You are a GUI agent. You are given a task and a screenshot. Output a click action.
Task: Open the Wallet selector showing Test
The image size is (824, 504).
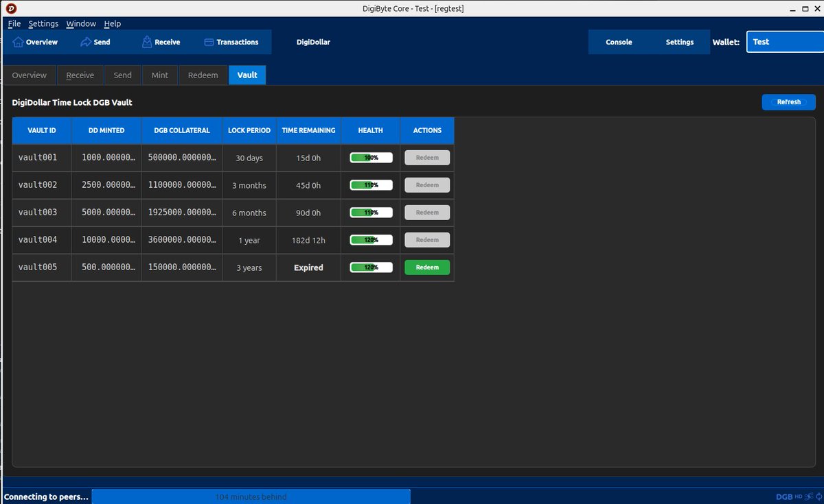[784, 42]
